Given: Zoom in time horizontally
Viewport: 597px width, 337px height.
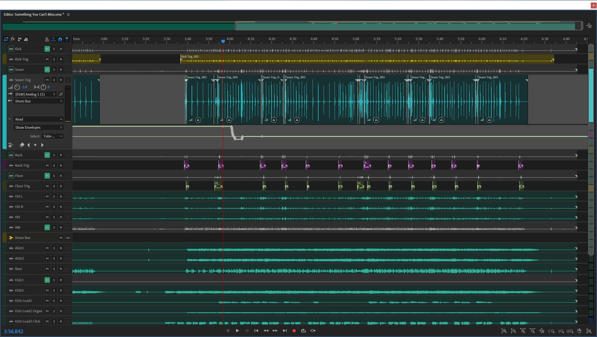Looking at the screenshot, I should click(523, 331).
